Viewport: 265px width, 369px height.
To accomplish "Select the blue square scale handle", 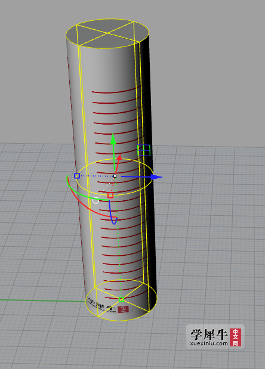I will (x=77, y=175).
